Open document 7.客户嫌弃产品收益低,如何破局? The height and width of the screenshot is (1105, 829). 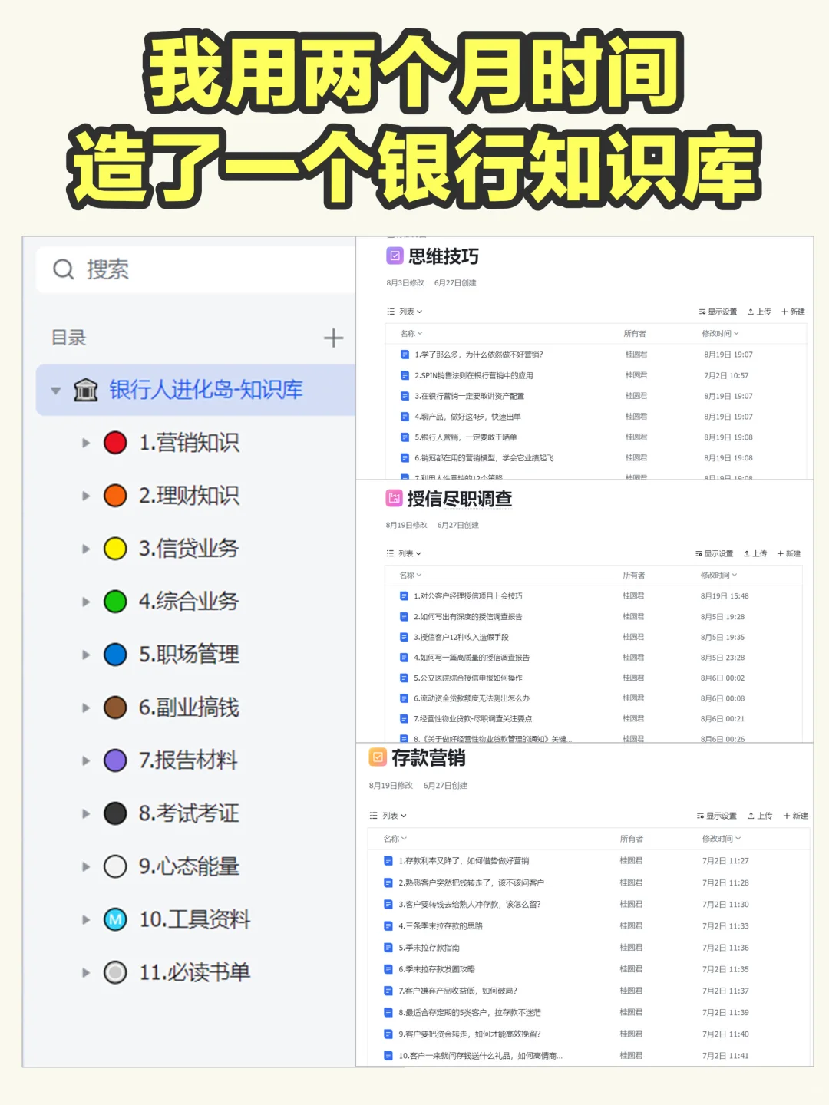pos(458,991)
